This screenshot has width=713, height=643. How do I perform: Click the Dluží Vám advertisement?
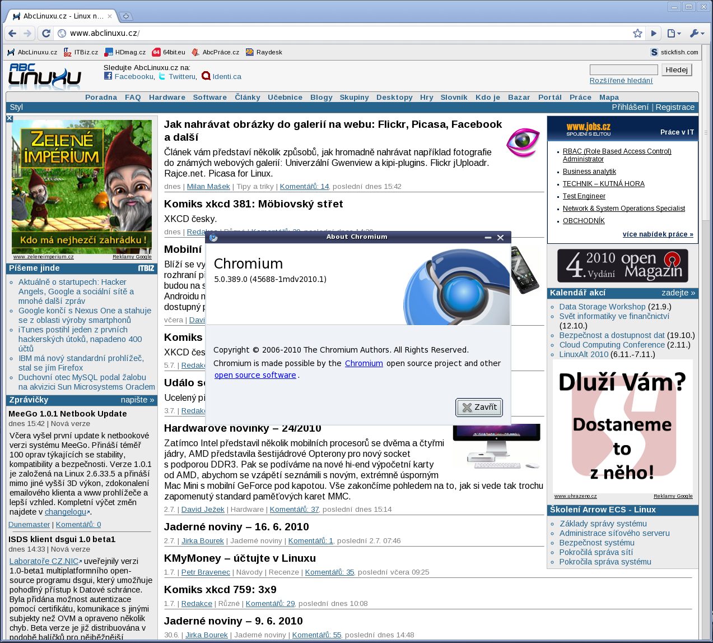tap(623, 426)
